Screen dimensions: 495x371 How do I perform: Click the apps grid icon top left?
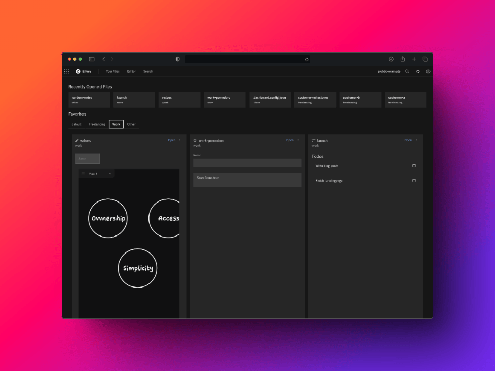(67, 71)
